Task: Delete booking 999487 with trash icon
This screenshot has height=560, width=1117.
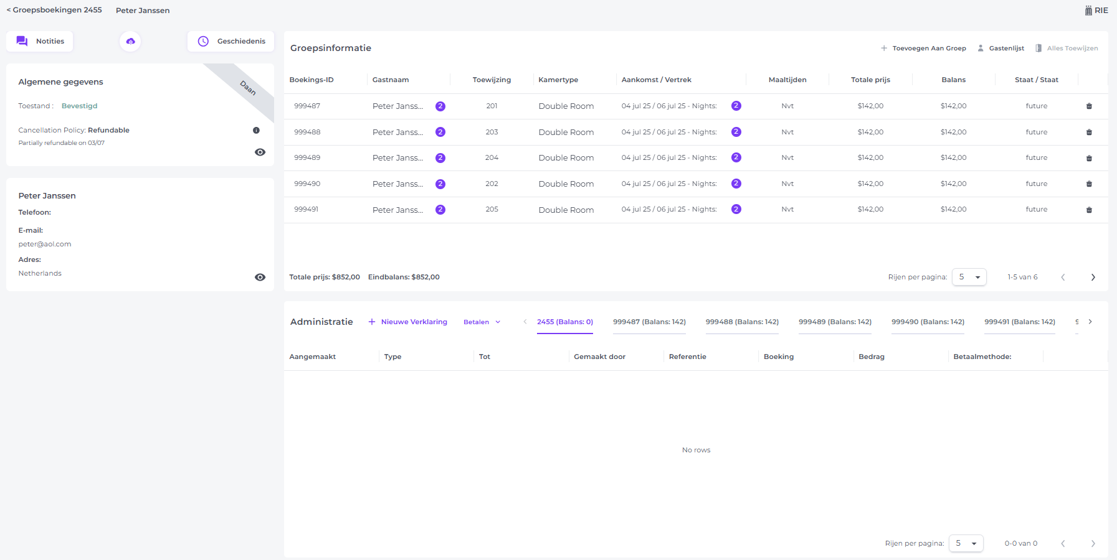Action: (1089, 106)
